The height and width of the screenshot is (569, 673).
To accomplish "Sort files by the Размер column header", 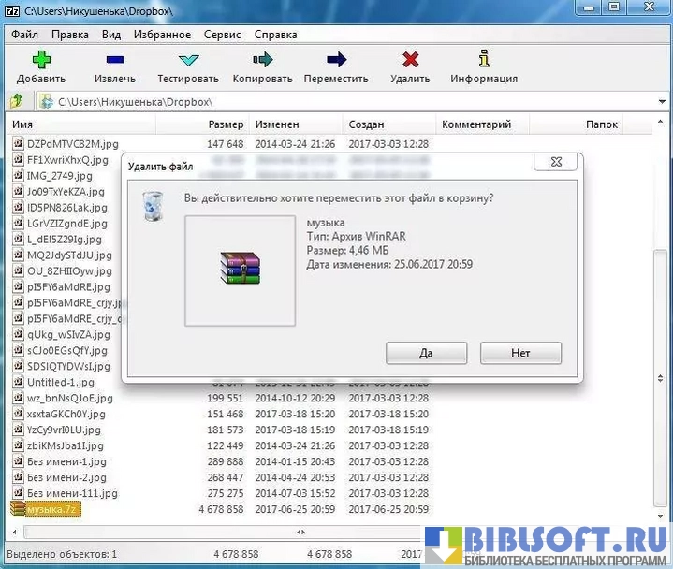I will tap(226, 124).
